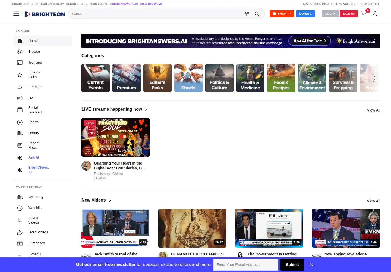Viewport: 391px width, 272px height.
Task: Click the Log In button
Action: click(330, 14)
